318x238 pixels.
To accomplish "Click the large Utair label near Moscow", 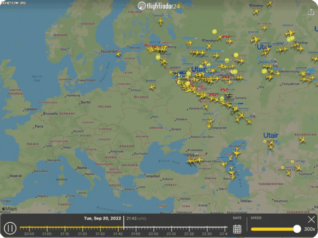I will [199, 69].
